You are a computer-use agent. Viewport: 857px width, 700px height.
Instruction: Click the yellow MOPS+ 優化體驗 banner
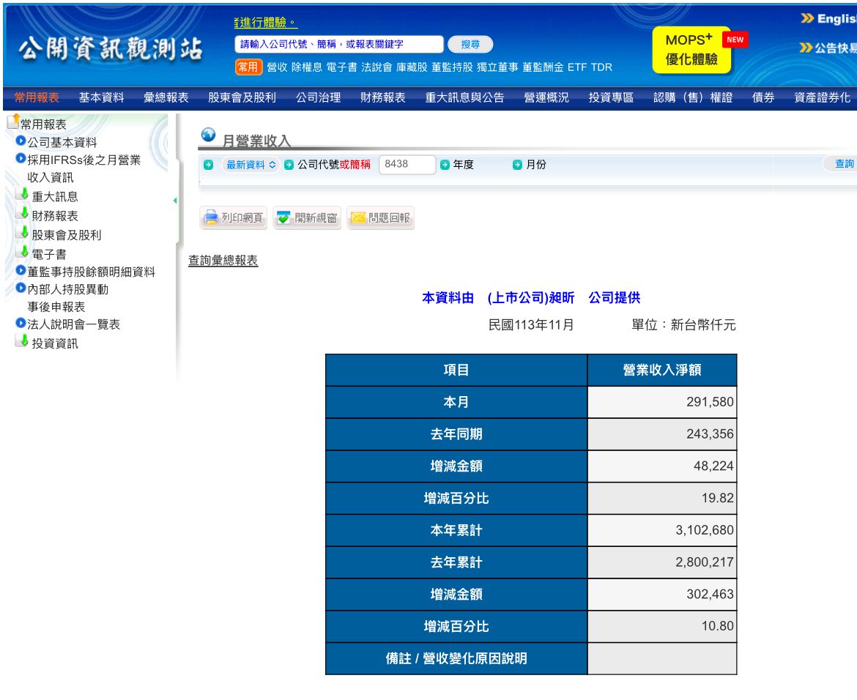691,50
